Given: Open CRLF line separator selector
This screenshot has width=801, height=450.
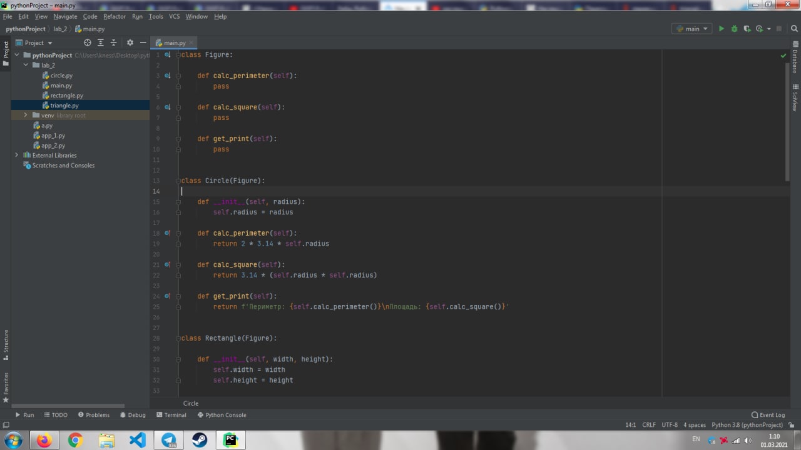Looking at the screenshot, I should tap(649, 425).
